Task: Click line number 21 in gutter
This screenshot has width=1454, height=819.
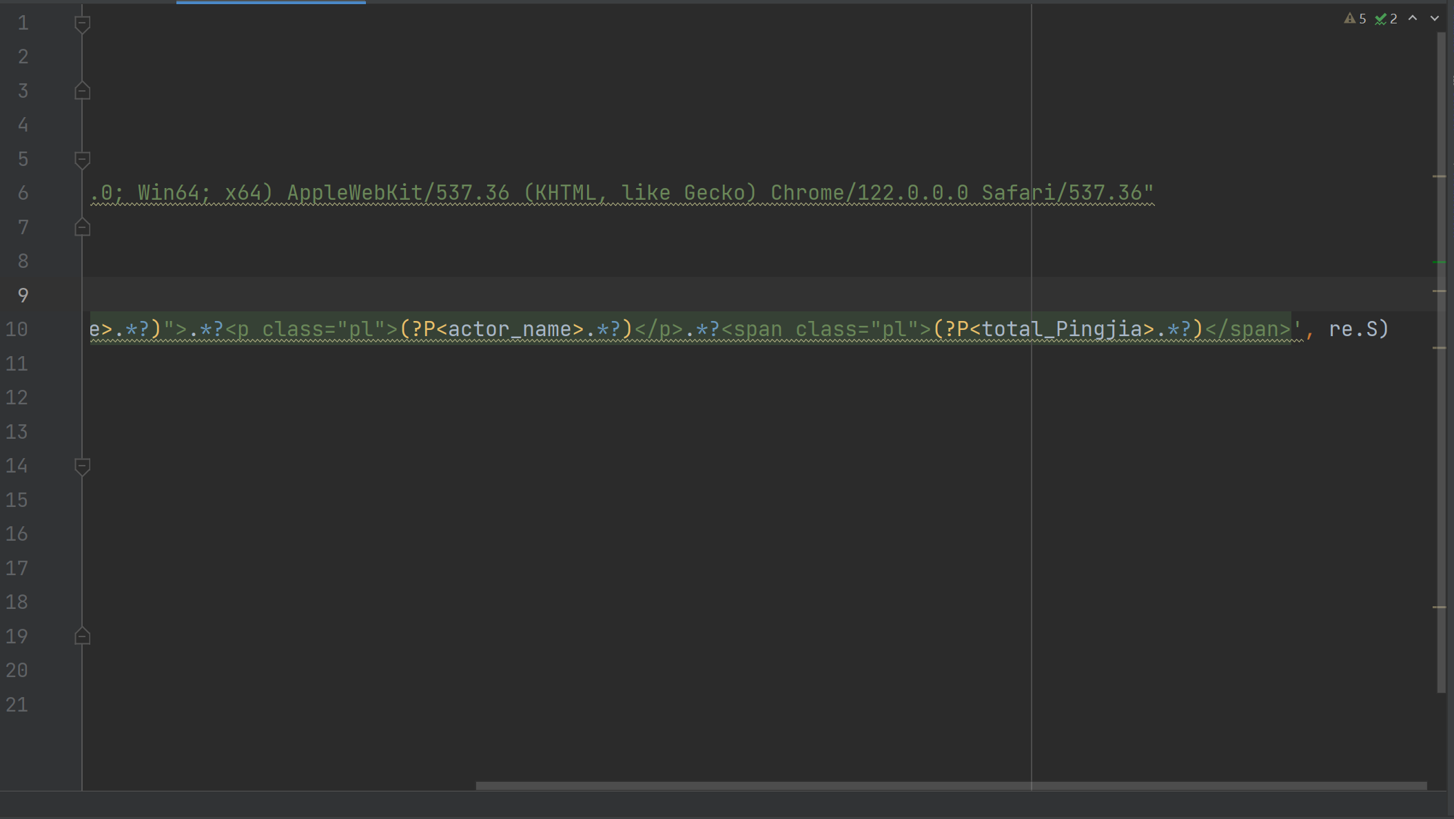Action: click(x=17, y=705)
